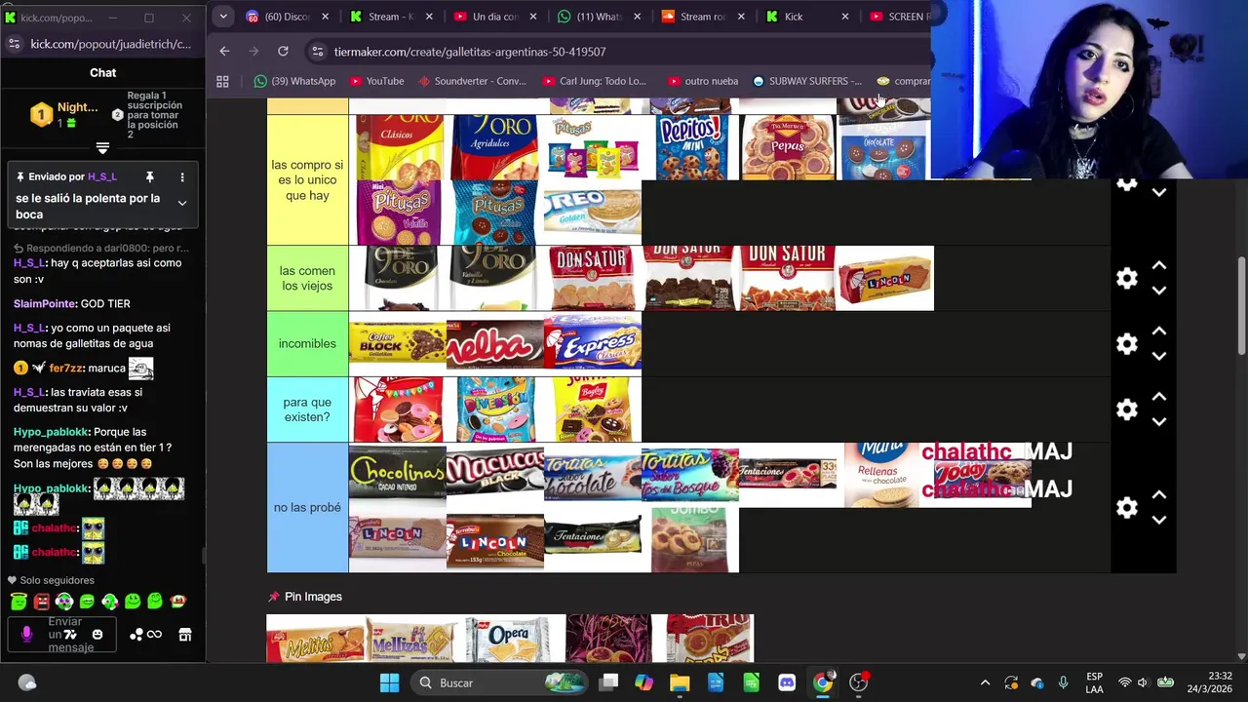Insert the angry red emote
1248x702 pixels.
pyautogui.click(x=41, y=602)
